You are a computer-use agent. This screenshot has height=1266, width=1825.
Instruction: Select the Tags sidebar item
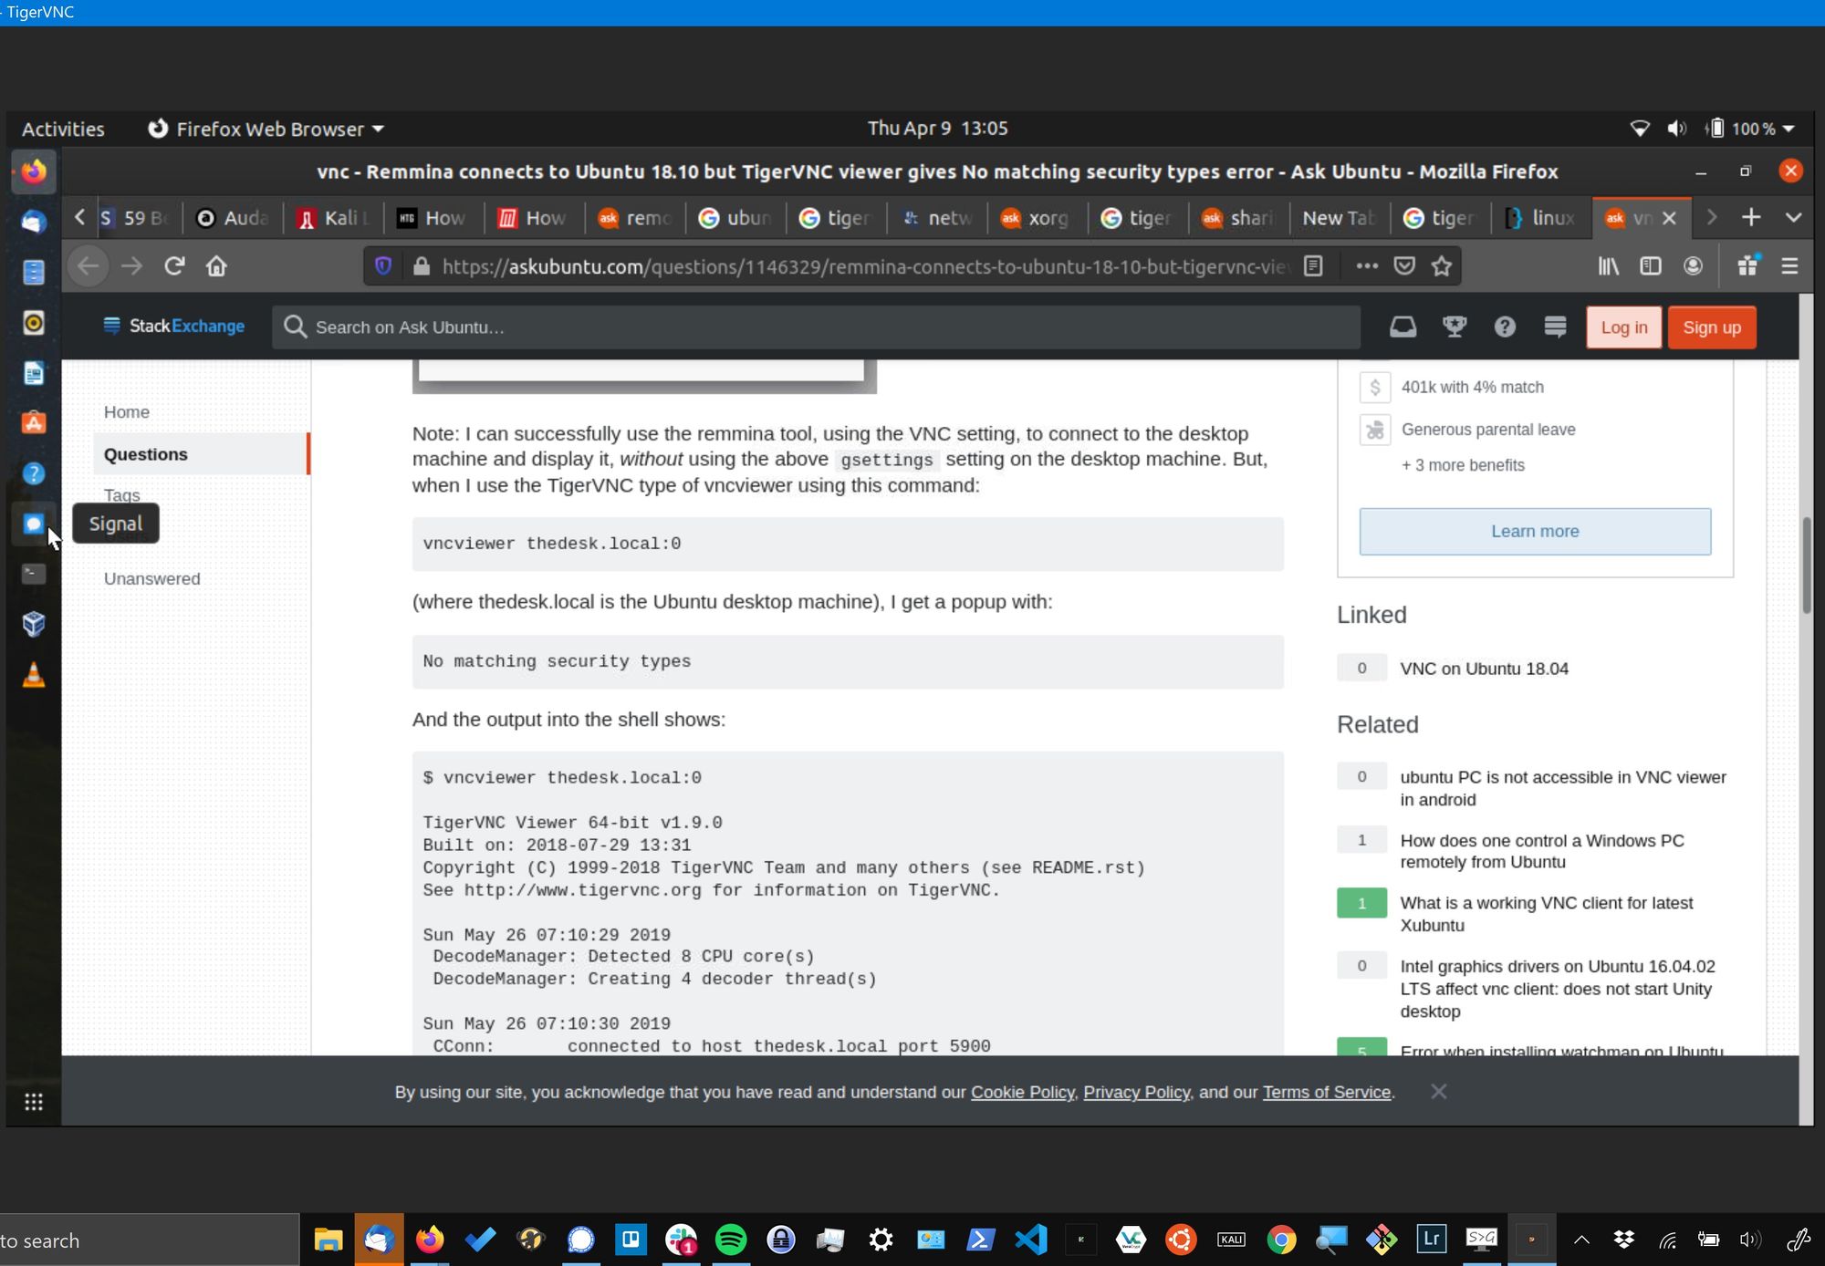(x=122, y=493)
